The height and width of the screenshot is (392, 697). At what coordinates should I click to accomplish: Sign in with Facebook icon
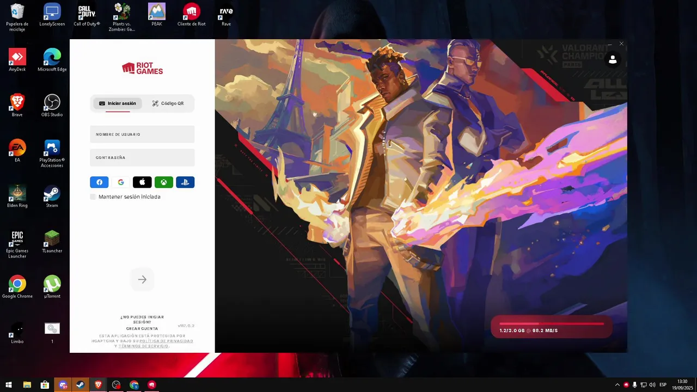(x=99, y=182)
